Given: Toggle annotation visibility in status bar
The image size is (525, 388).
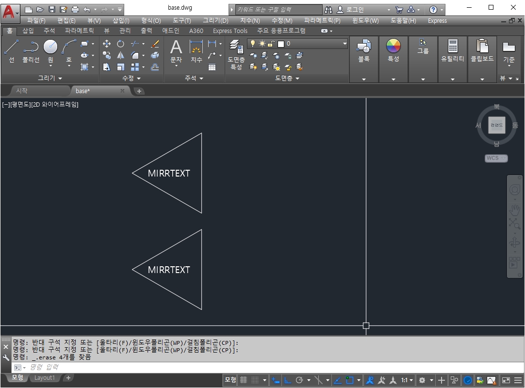Looking at the screenshot, I should (370, 380).
